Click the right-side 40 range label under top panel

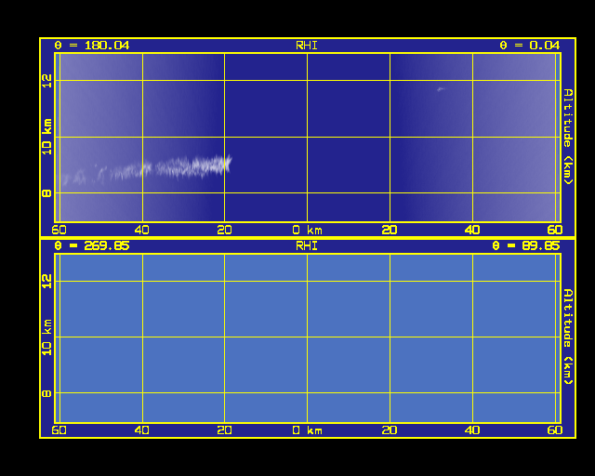click(x=472, y=230)
